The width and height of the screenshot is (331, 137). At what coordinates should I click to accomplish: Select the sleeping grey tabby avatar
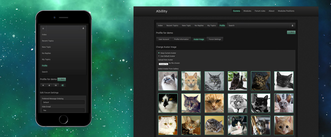point(214,125)
